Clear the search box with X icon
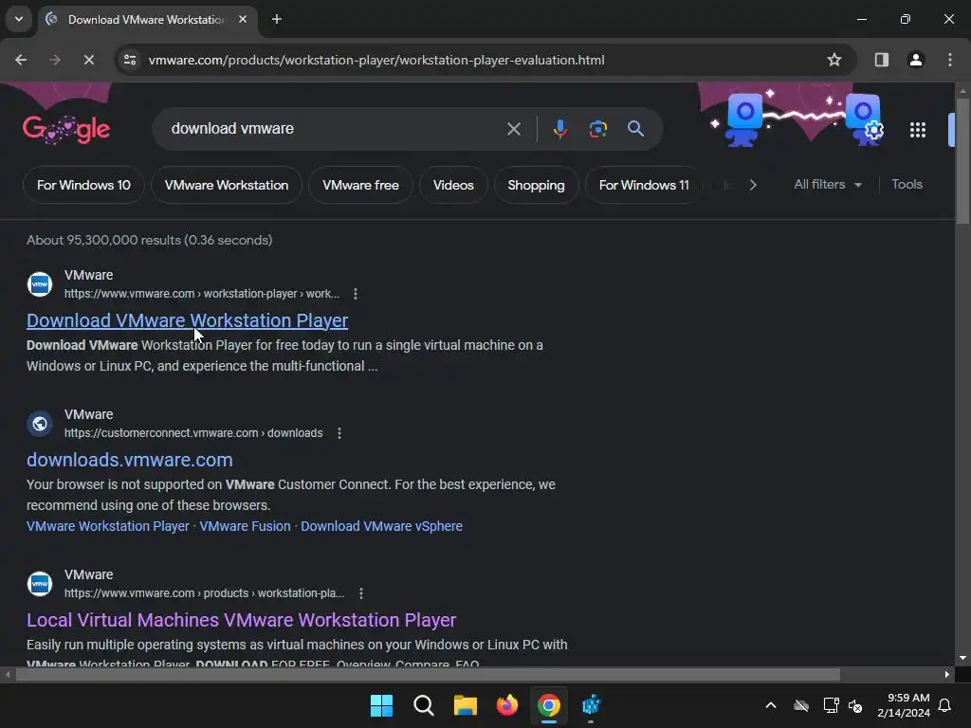The image size is (971, 728). [513, 129]
